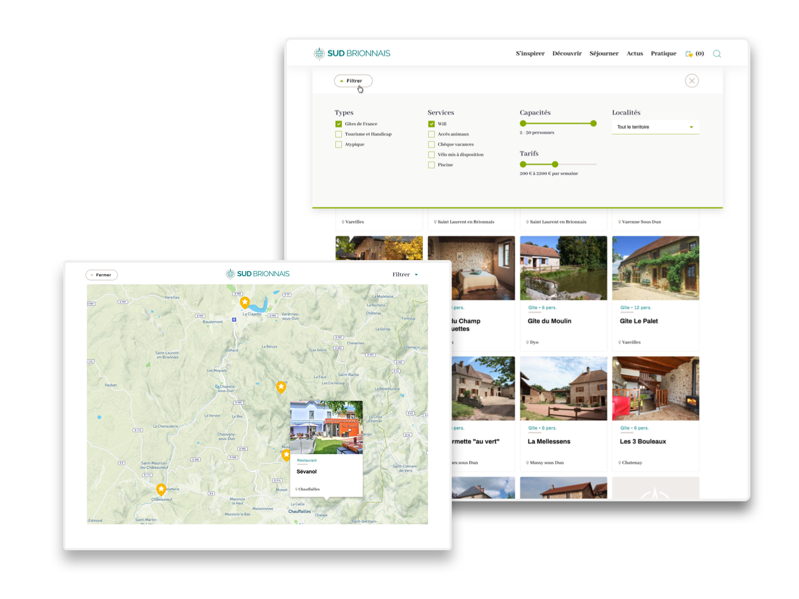Viewport: 799px width, 599px height.
Task: Check the Chèque vacances option
Action: point(431,145)
